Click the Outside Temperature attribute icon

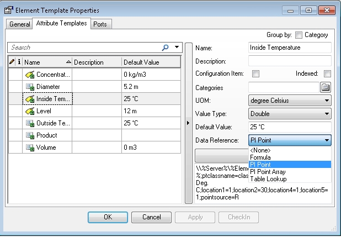pyautogui.click(x=30, y=123)
